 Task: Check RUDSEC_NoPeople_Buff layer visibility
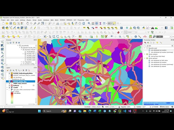(10, 75)
